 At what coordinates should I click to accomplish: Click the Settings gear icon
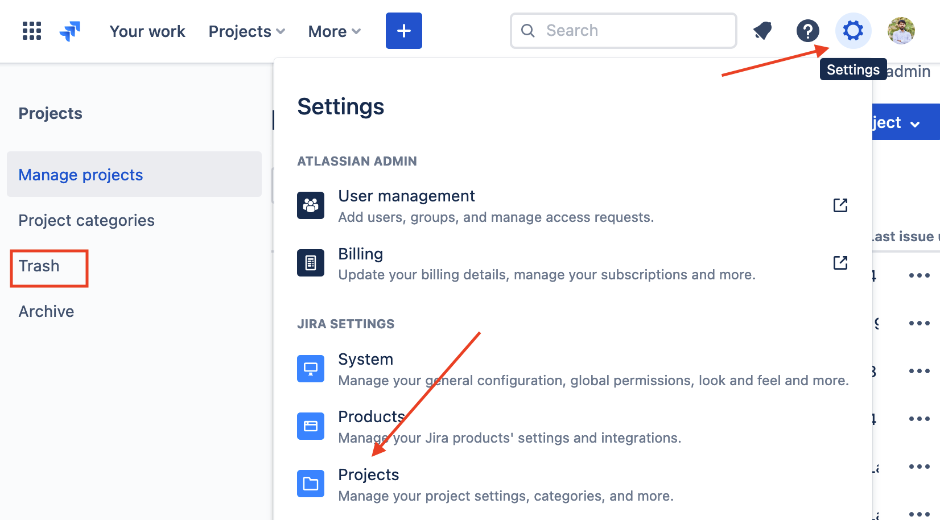[x=853, y=31]
